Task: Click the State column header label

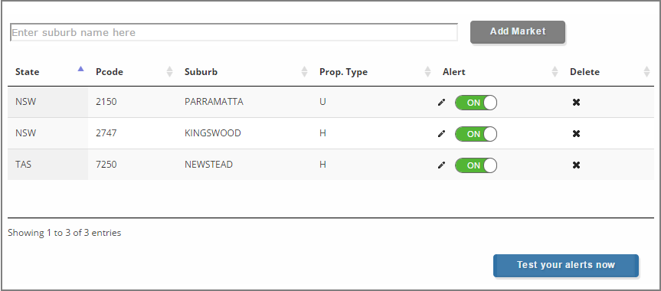Action: click(28, 72)
